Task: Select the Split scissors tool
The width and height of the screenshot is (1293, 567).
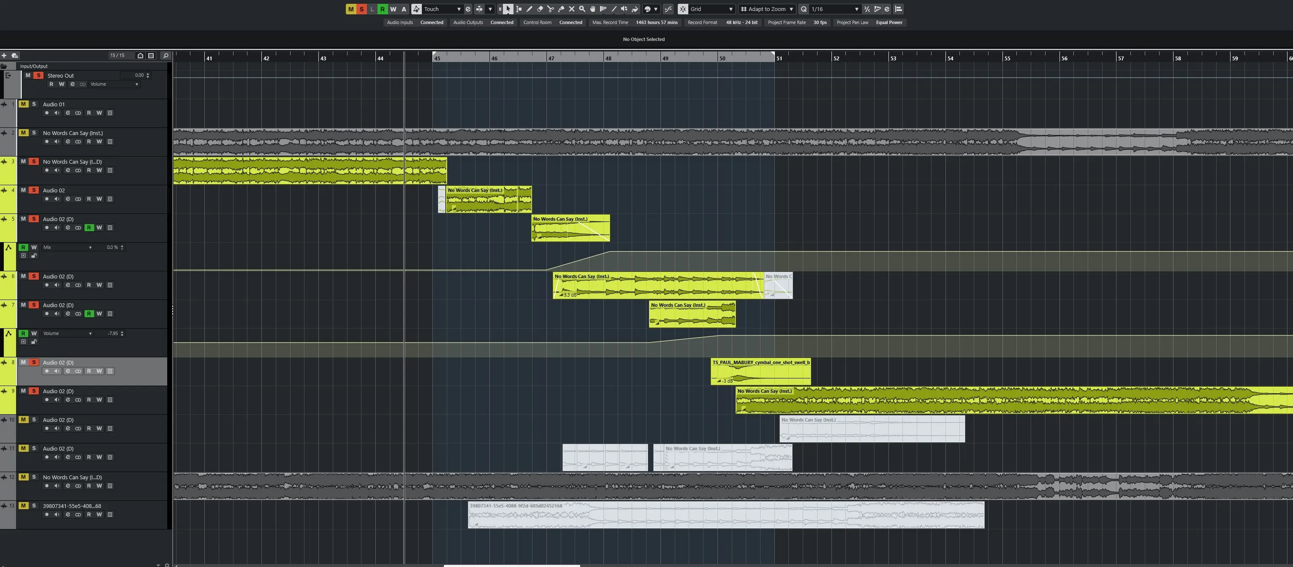Action: tap(551, 9)
